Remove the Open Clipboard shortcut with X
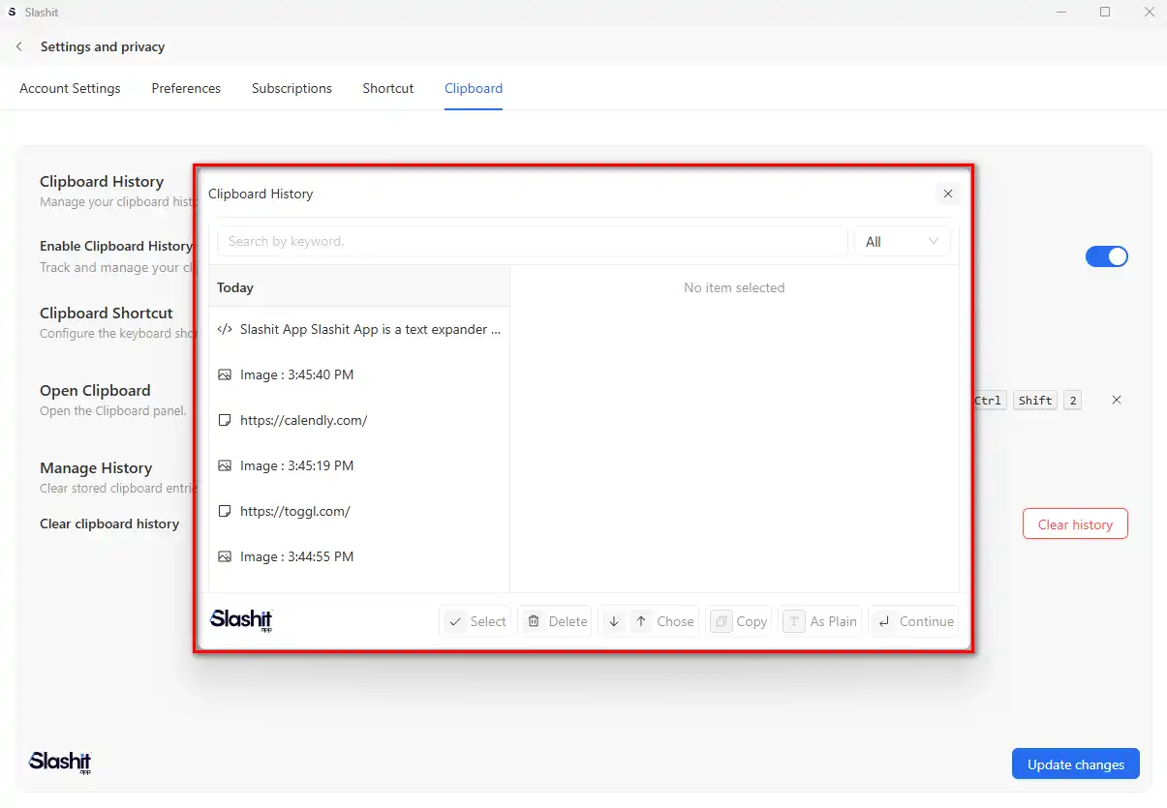The height and width of the screenshot is (808, 1167). [x=1116, y=400]
